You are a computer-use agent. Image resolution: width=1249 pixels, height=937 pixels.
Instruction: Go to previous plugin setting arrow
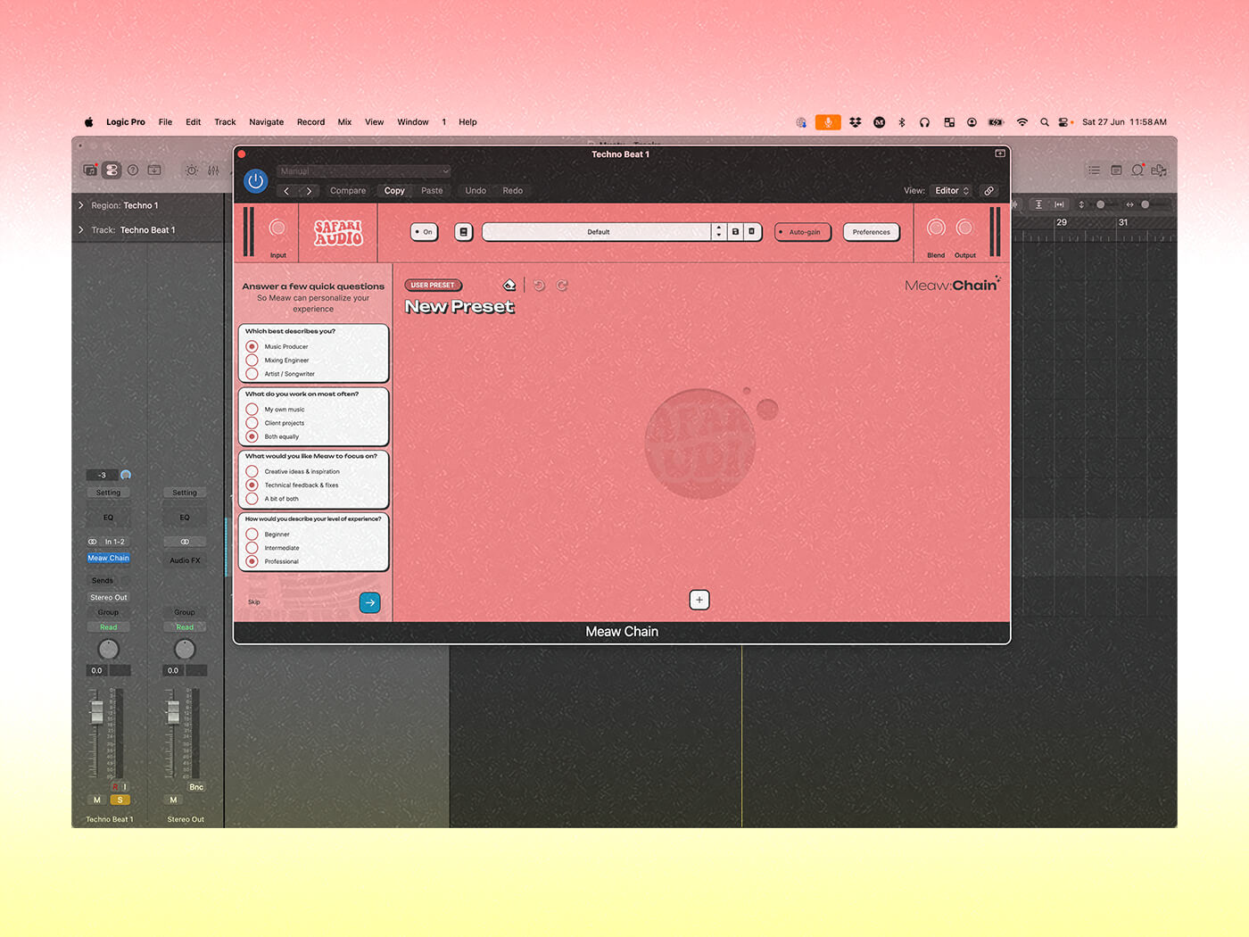286,191
